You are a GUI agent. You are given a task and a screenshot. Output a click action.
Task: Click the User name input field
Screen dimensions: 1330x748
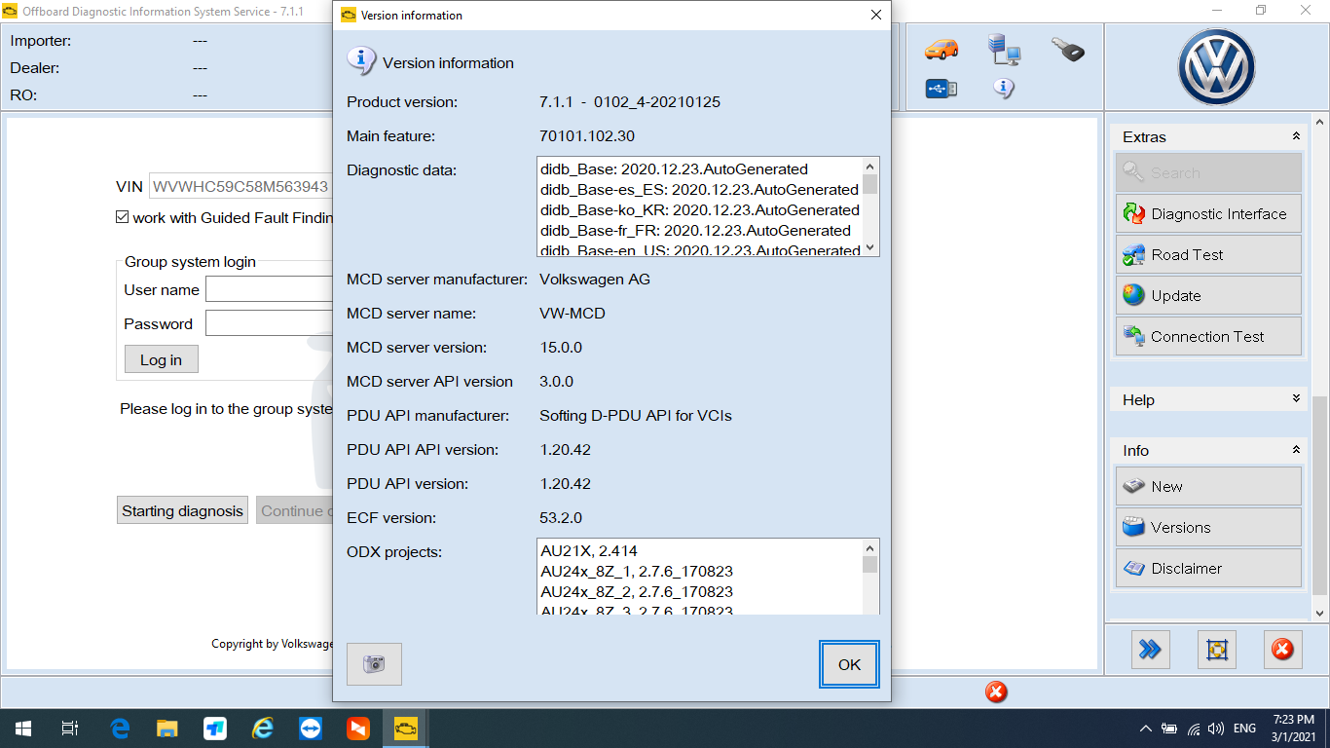coord(269,289)
